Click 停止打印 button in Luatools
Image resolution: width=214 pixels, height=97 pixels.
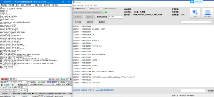pos(78,22)
